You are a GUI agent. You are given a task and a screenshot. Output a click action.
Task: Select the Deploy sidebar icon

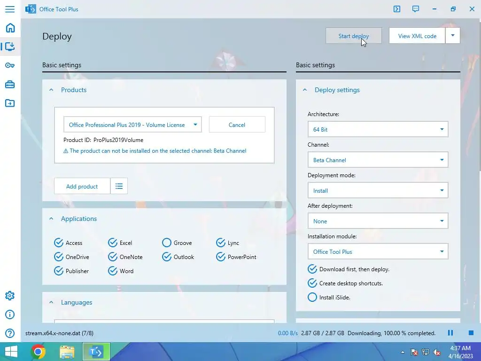[x=10, y=47]
